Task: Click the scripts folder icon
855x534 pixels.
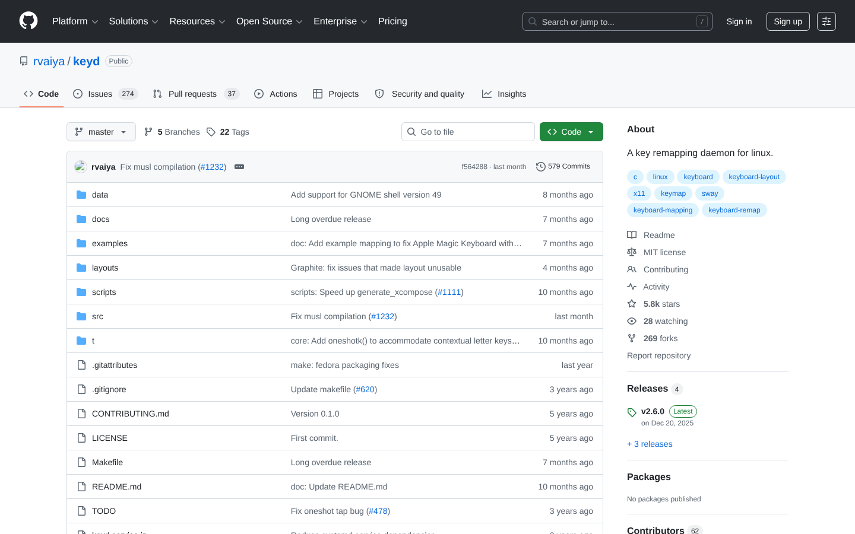Action: tap(81, 292)
